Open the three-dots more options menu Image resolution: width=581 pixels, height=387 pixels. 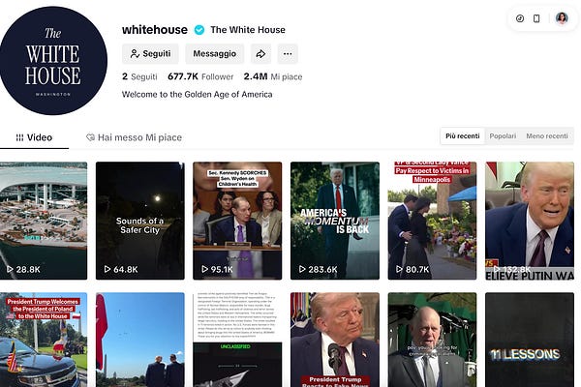288,54
